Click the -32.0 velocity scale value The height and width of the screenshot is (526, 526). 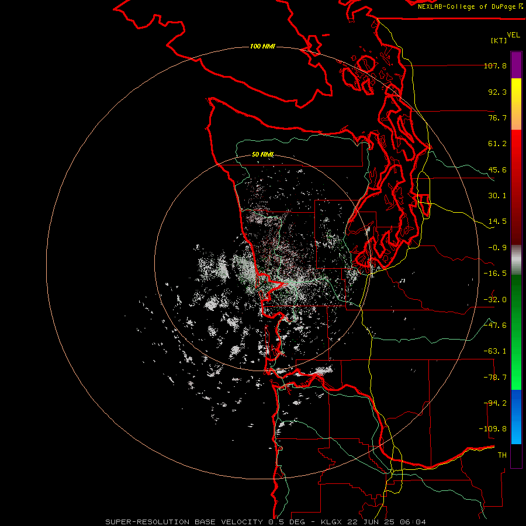495,300
